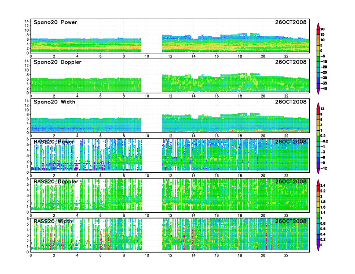Click the "1.8" label on the bottom color bar
This screenshot has width=355, height=274.
[x=323, y=202]
